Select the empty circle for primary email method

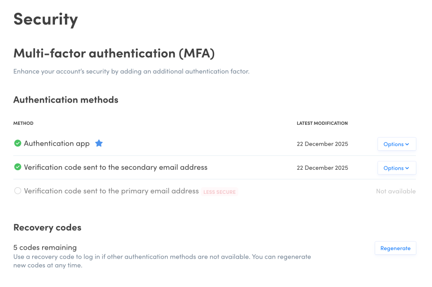(18, 191)
